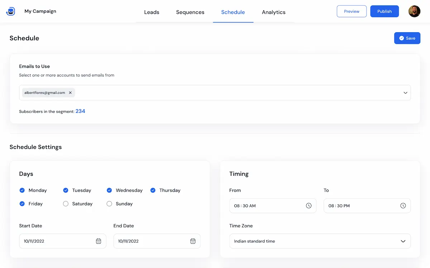
Task: Click the Start Date input field
Action: pyautogui.click(x=54, y=241)
